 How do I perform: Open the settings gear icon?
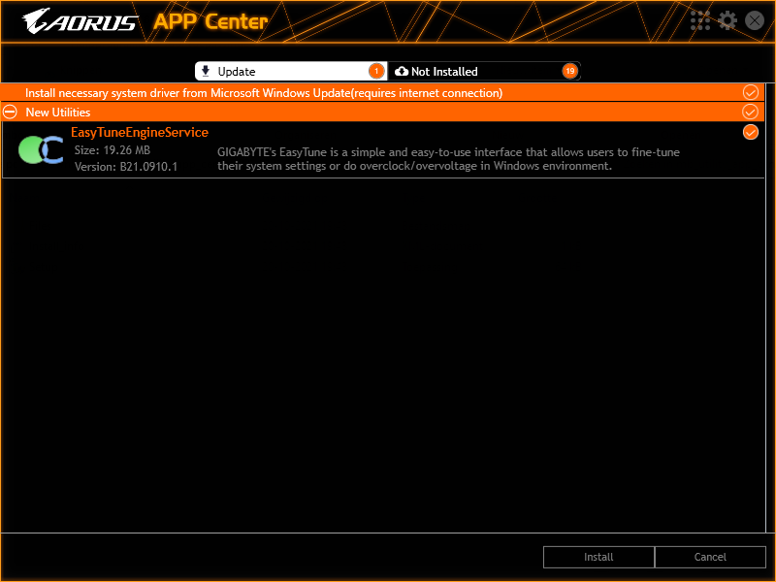pyautogui.click(x=727, y=20)
